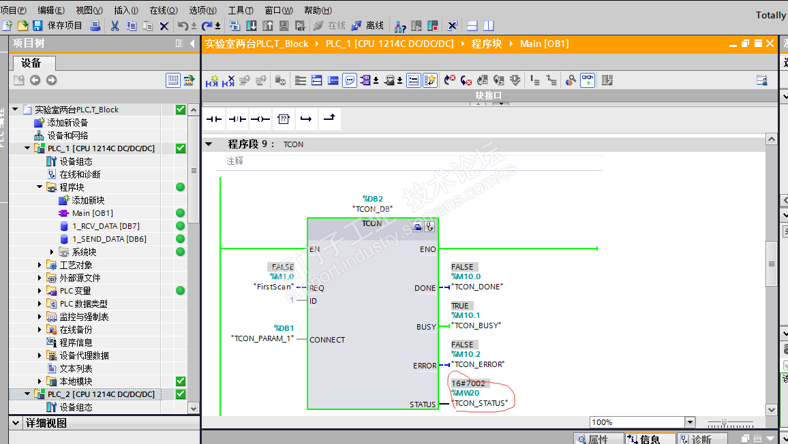The image size is (788, 444).
Task: Upload from device icon
Action: (x=268, y=26)
